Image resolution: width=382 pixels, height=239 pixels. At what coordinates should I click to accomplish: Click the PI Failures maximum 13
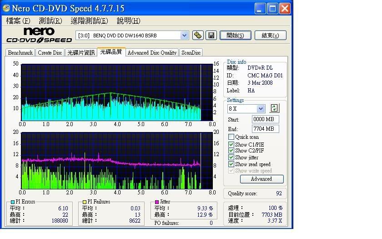138,214
